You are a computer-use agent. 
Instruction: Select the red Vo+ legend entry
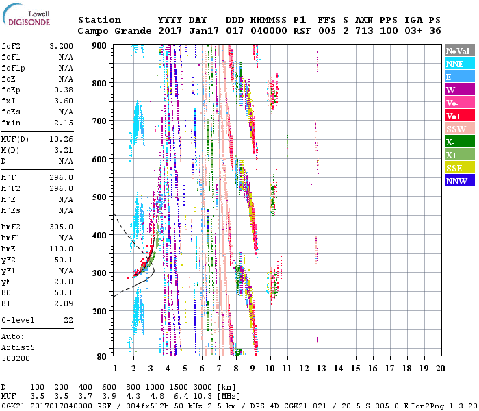pyautogui.click(x=459, y=116)
